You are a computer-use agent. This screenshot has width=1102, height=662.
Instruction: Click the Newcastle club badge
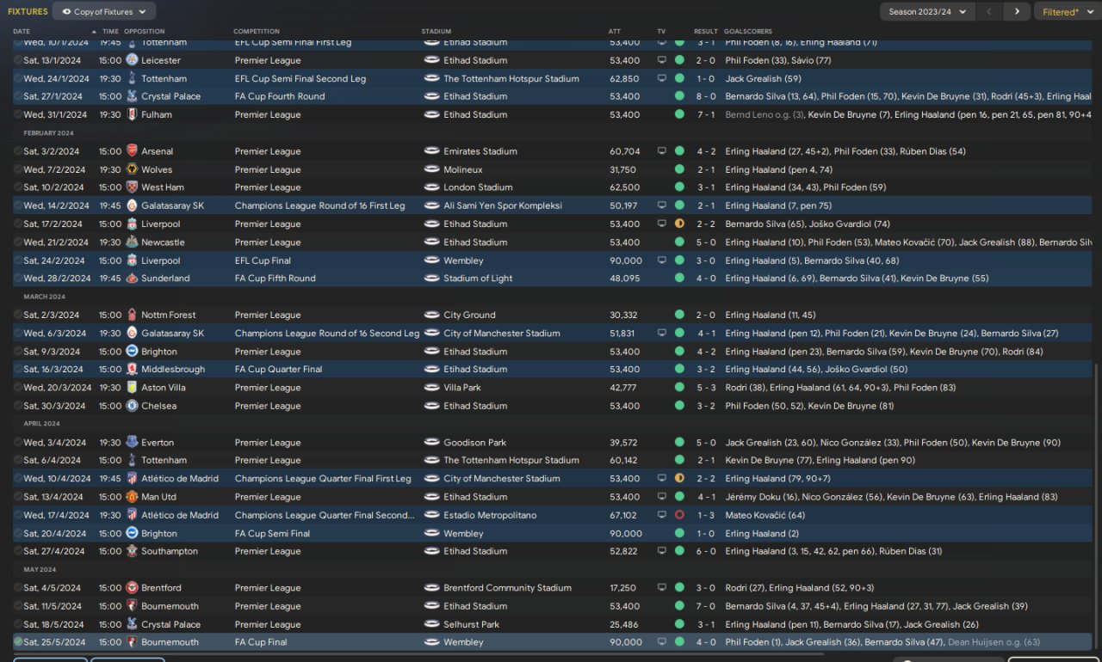pos(132,242)
